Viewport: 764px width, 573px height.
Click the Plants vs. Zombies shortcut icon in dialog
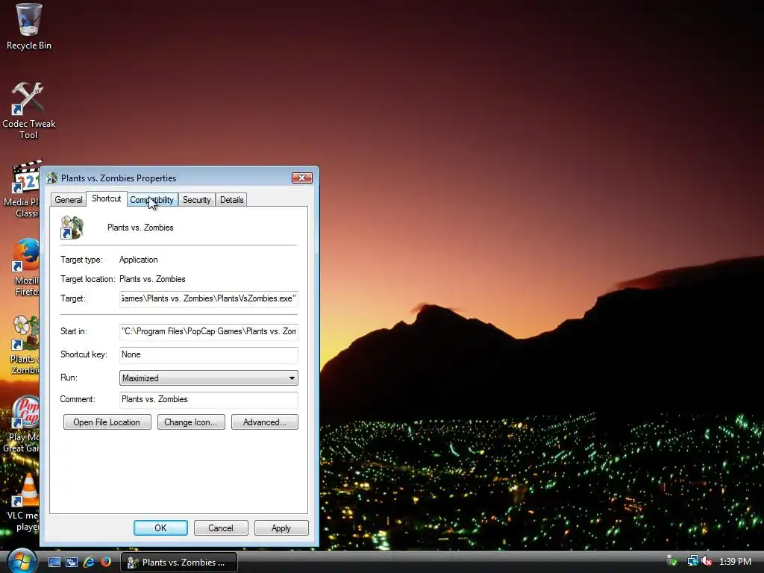click(72, 228)
